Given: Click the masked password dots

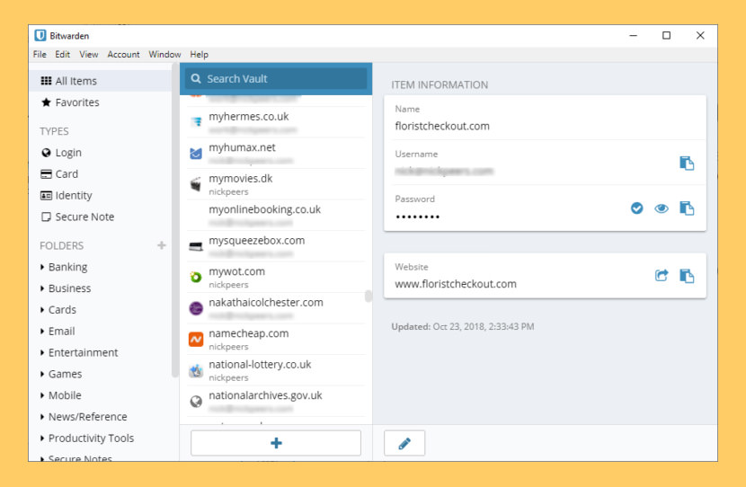Looking at the screenshot, I should coord(417,217).
